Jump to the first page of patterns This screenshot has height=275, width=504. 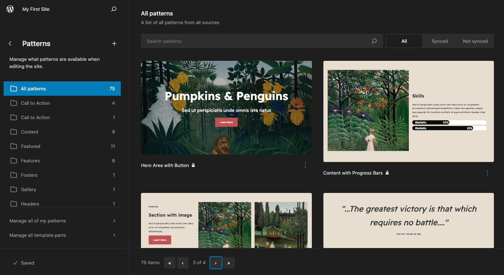(170, 263)
